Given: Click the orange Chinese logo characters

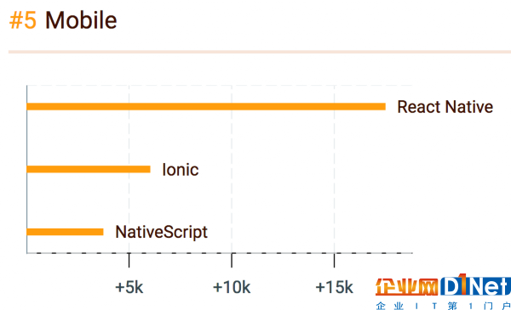Looking at the screenshot, I should 406,286.
